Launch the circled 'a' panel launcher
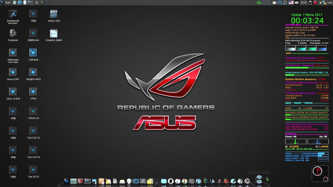This screenshot has height=187, width=333. [37, 3]
